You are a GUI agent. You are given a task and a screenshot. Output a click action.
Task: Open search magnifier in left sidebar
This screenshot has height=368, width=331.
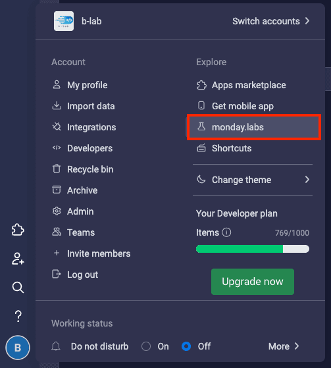pyautogui.click(x=18, y=287)
